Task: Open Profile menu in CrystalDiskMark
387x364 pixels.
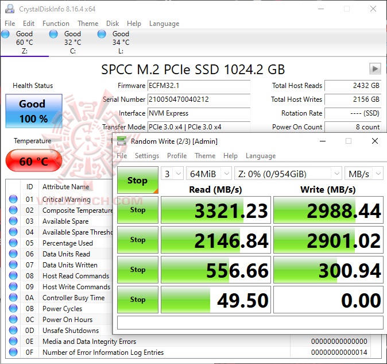Action: (x=177, y=156)
